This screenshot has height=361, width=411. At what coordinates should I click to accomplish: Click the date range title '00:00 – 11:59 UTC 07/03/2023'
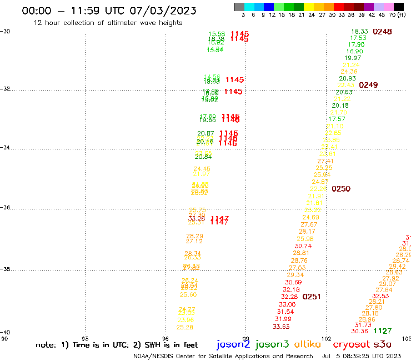pos(109,11)
